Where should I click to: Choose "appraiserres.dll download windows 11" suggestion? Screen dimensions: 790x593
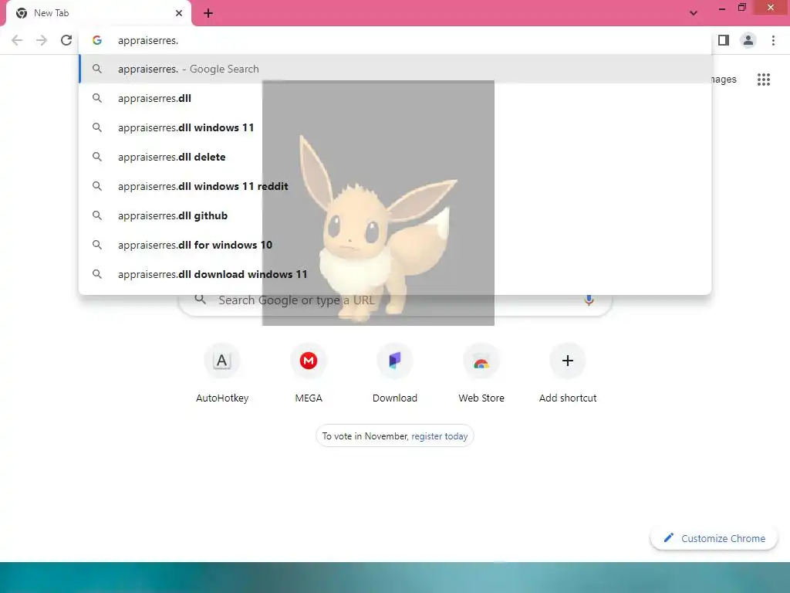click(x=396, y=274)
